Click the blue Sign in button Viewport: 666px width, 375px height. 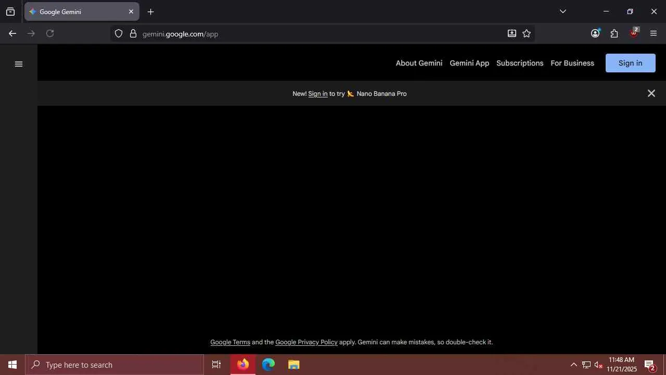pyautogui.click(x=630, y=63)
